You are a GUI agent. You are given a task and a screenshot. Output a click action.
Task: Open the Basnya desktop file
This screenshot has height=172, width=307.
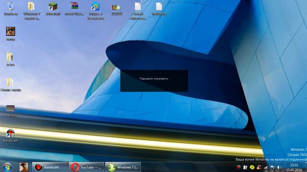point(11,111)
